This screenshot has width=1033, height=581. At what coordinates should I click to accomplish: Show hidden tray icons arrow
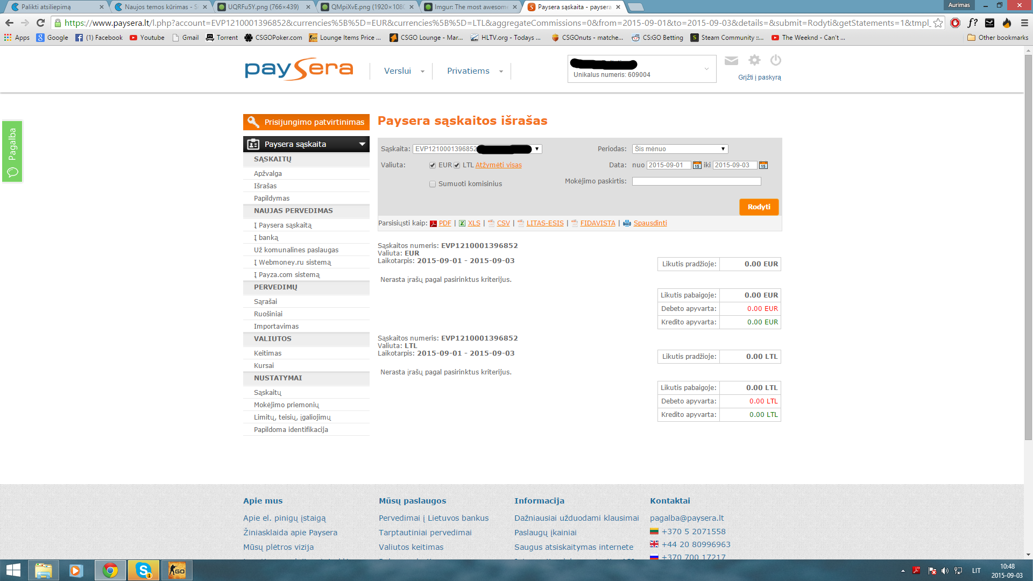(x=903, y=571)
